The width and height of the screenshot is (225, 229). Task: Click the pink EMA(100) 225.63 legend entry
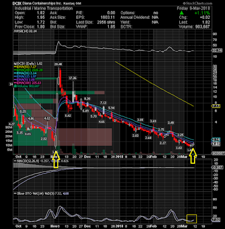click(27, 83)
